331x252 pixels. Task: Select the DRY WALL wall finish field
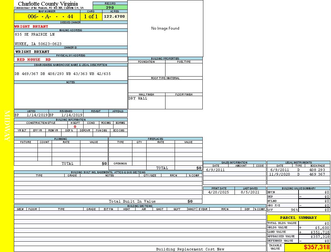pyautogui.click(x=138, y=98)
